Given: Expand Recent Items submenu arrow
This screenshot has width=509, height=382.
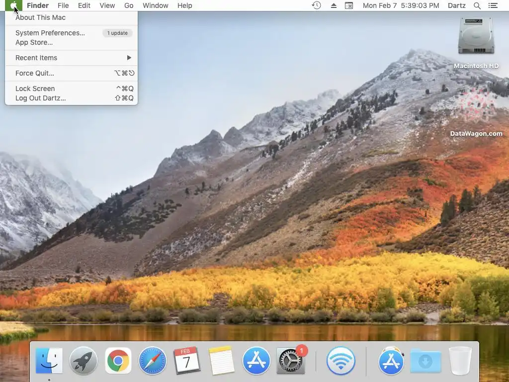Looking at the screenshot, I should 129,58.
